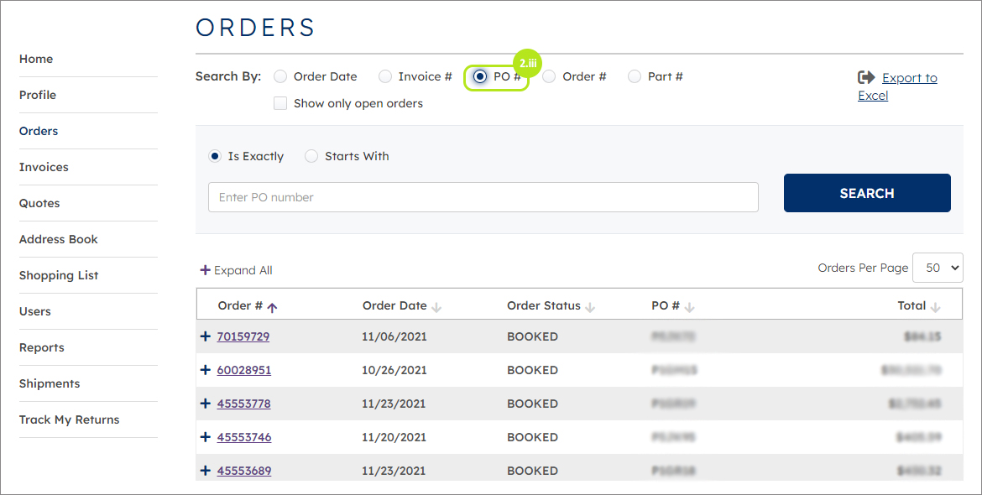The width and height of the screenshot is (982, 495).
Task: Open Profile in the sidebar
Action: click(38, 95)
